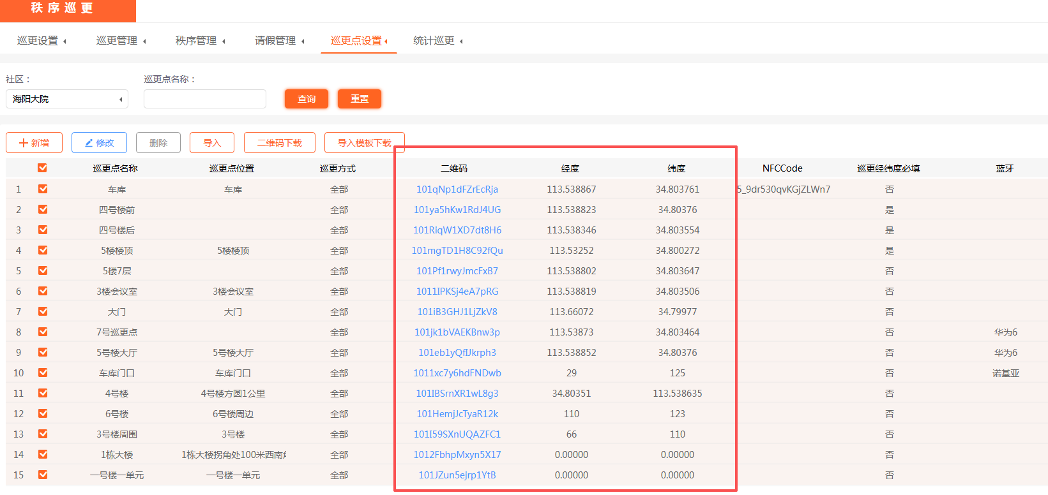Uncheck the checkbox for row 7 大门
1048x495 pixels.
(x=43, y=312)
